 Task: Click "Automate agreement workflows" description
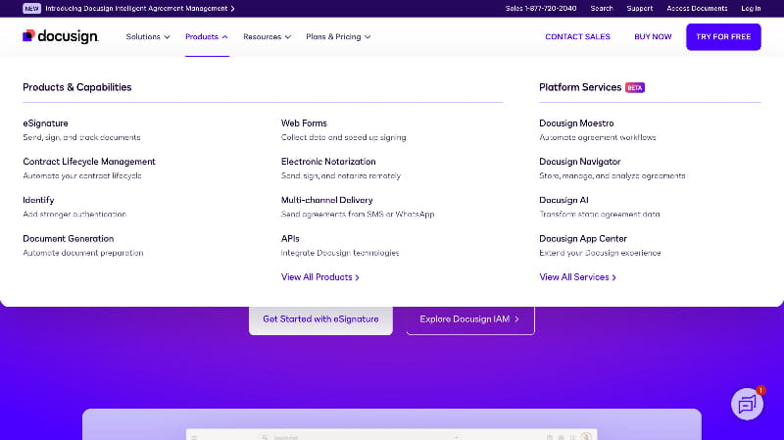(598, 137)
